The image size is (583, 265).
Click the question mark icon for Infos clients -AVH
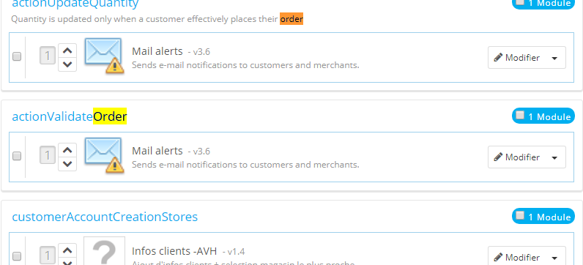point(104,251)
